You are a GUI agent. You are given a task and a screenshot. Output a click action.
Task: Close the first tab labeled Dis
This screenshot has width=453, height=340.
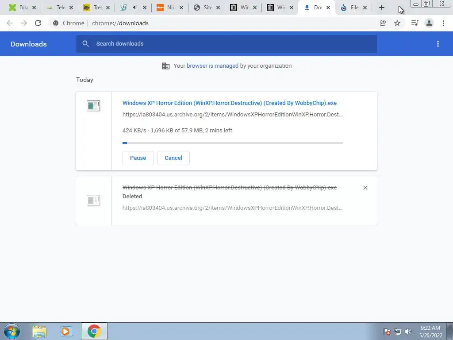pyautogui.click(x=34, y=8)
